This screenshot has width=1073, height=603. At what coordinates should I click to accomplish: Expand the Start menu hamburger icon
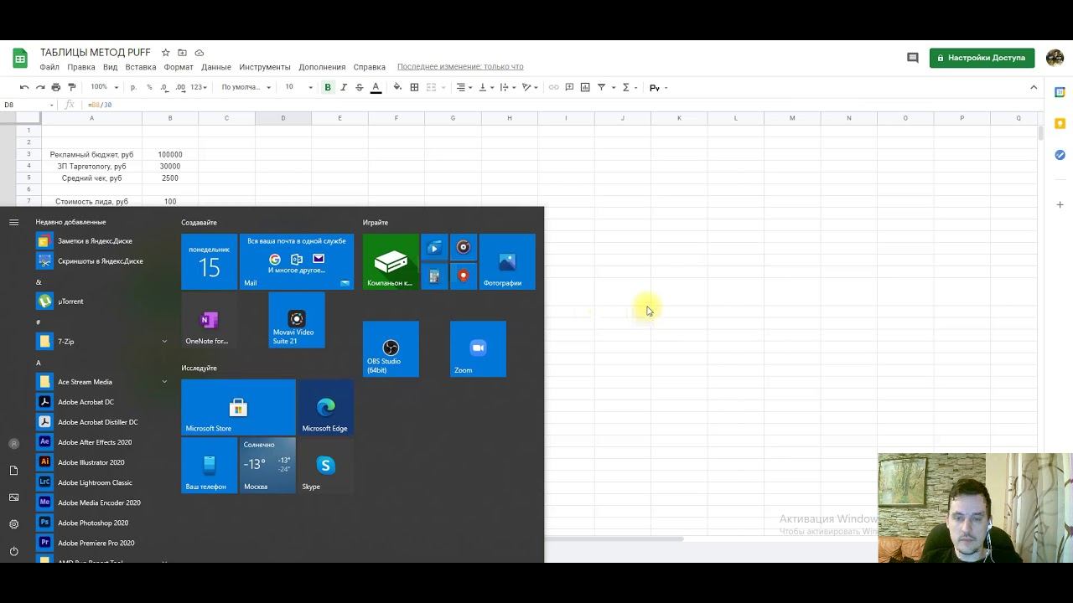[13, 222]
